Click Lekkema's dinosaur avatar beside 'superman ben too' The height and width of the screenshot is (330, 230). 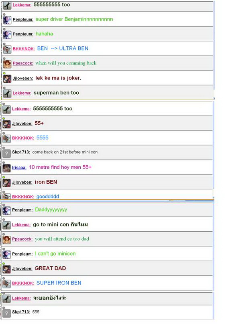click(7, 93)
